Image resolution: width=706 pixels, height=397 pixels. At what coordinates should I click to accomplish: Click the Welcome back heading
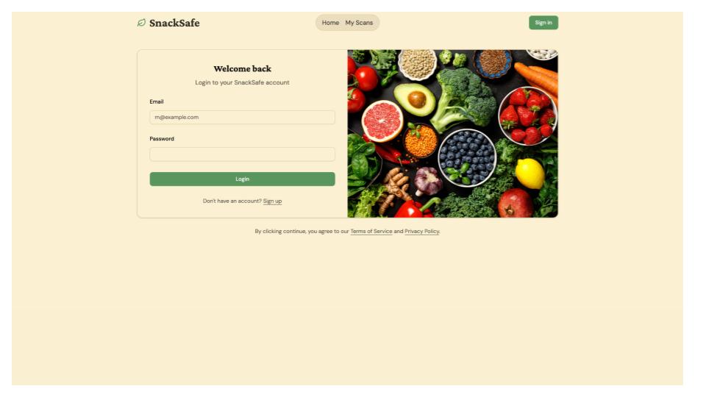(x=242, y=68)
